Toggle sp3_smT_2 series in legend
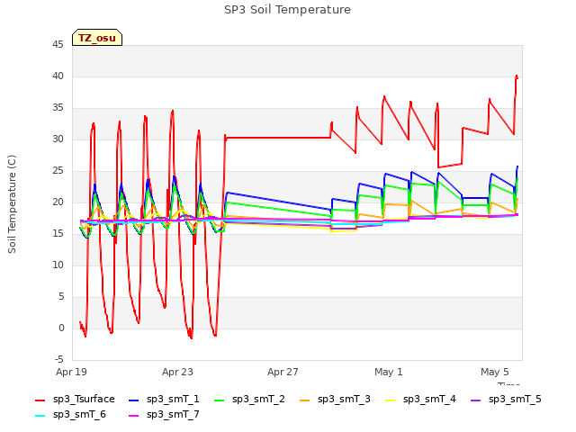576x432 pixels. [249, 399]
